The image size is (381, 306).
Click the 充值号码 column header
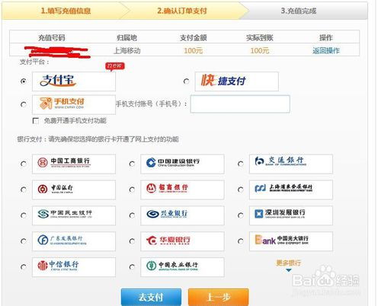click(52, 38)
